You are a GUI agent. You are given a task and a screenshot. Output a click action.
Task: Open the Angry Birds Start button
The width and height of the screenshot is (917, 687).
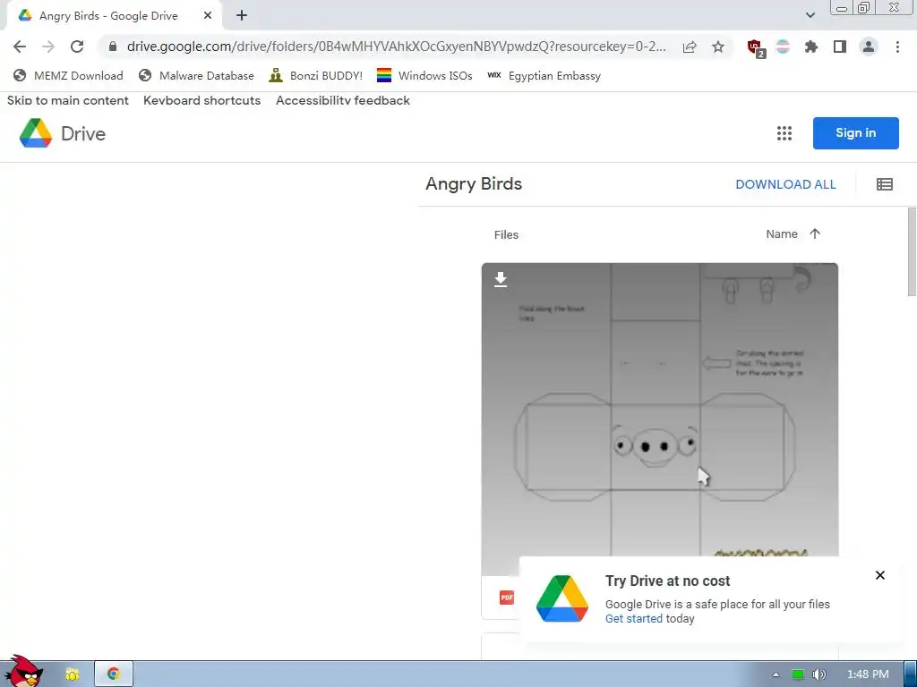tap(22, 672)
